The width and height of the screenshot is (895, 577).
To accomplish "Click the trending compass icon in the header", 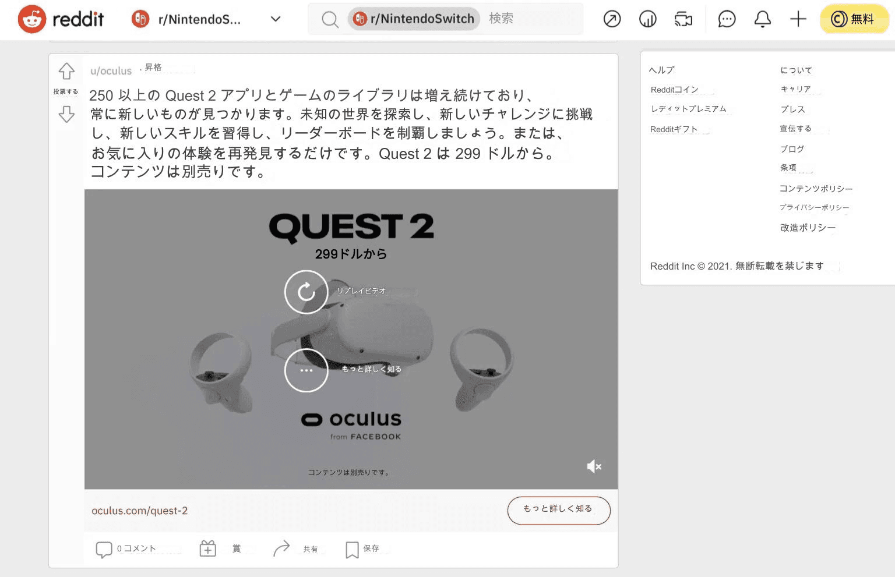I will 611,19.
